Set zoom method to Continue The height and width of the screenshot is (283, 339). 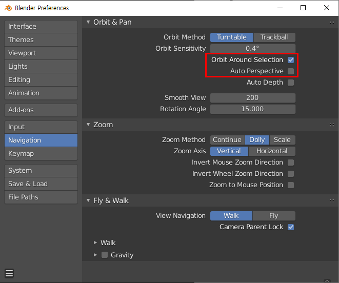coord(227,140)
